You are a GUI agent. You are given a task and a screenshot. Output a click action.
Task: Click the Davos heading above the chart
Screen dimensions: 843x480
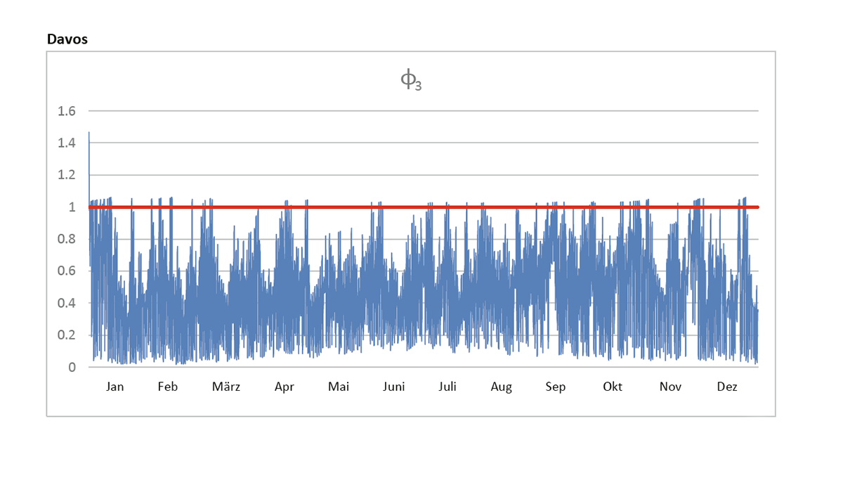[67, 39]
